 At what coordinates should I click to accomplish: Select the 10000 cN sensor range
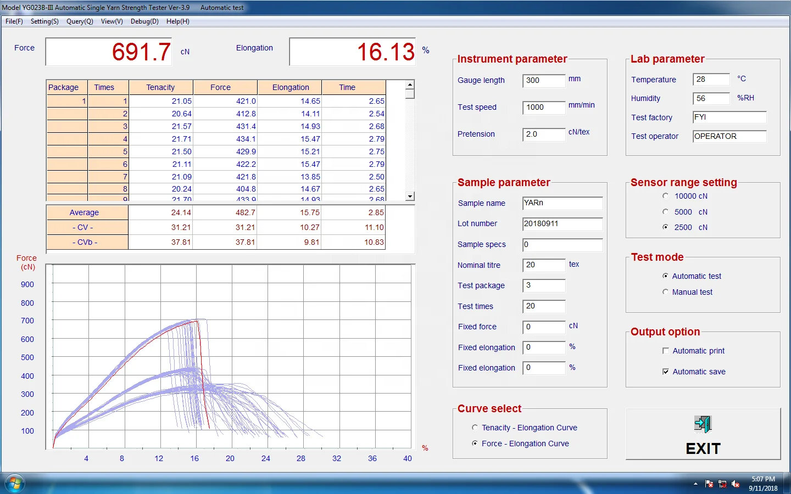[x=665, y=195]
